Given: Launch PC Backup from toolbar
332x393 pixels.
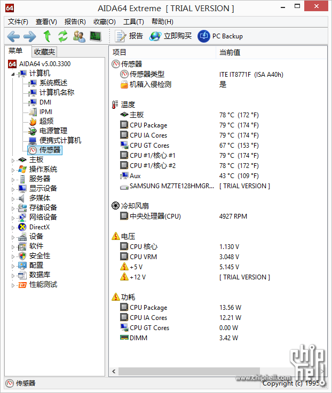Looking at the screenshot, I should point(220,36).
